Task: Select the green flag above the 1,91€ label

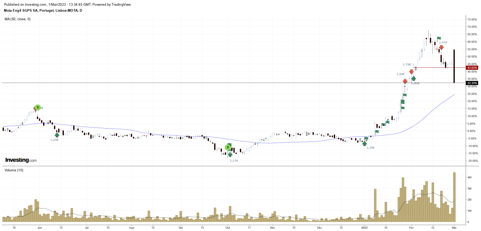Action: tap(439, 38)
